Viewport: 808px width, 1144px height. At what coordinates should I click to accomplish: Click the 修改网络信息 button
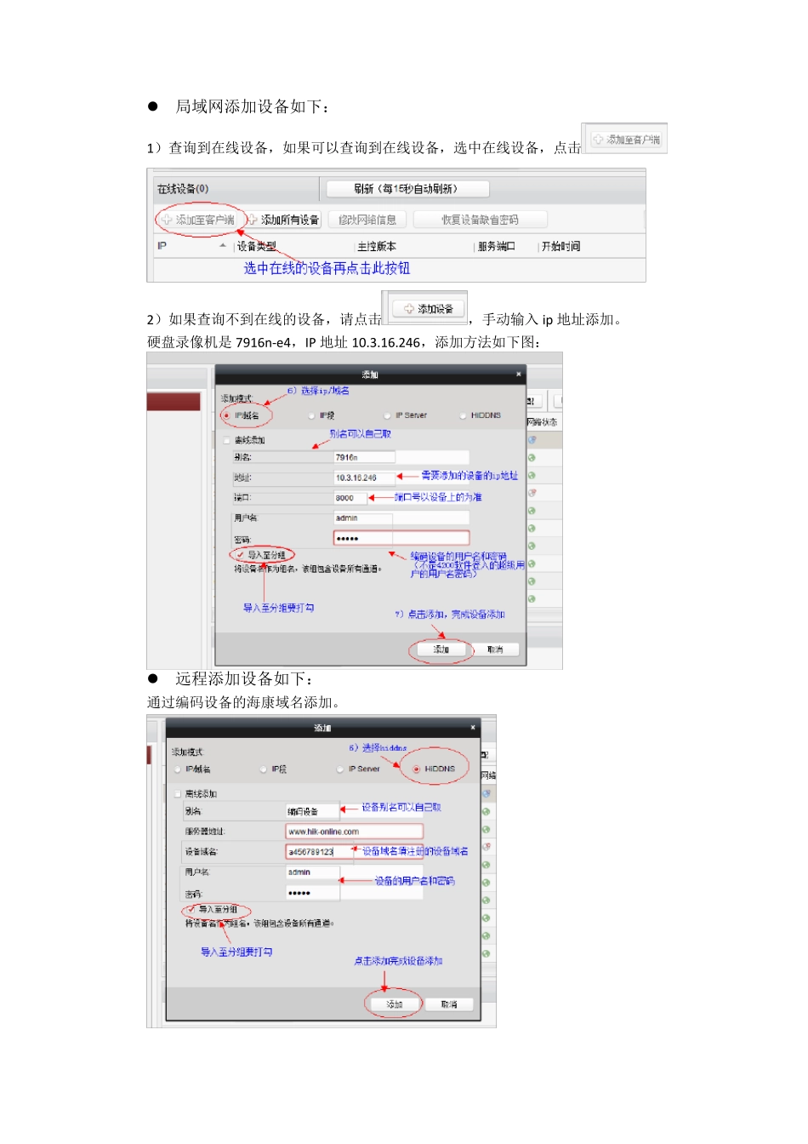coord(367,220)
